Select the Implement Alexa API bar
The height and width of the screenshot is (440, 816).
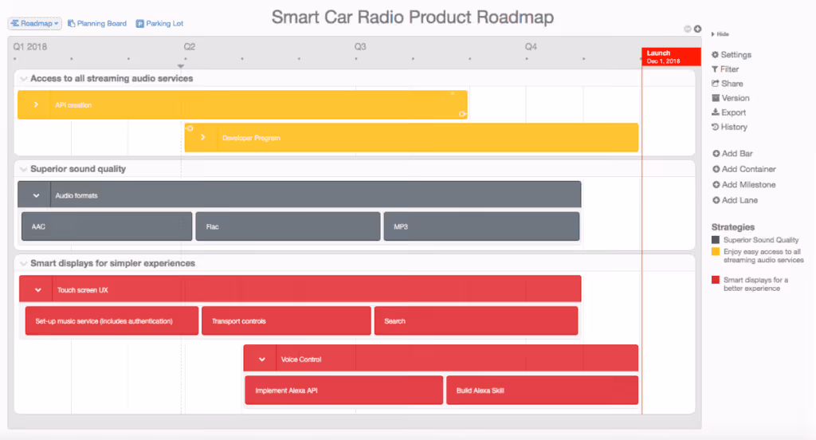(344, 390)
